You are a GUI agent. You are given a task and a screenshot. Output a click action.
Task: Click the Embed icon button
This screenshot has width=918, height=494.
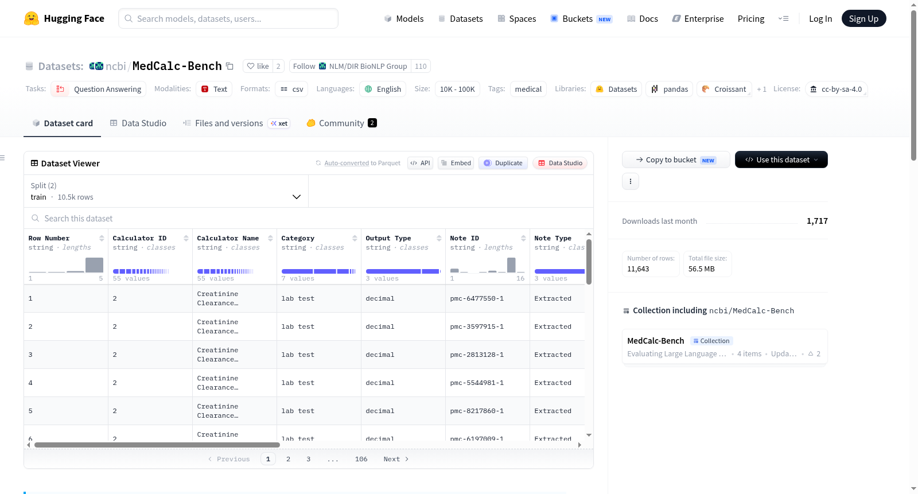(x=456, y=163)
